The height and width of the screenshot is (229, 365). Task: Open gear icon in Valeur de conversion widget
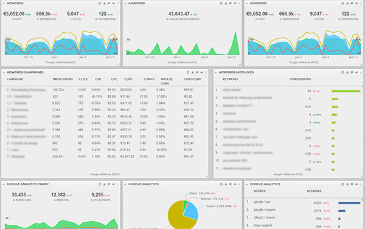[221, 4]
